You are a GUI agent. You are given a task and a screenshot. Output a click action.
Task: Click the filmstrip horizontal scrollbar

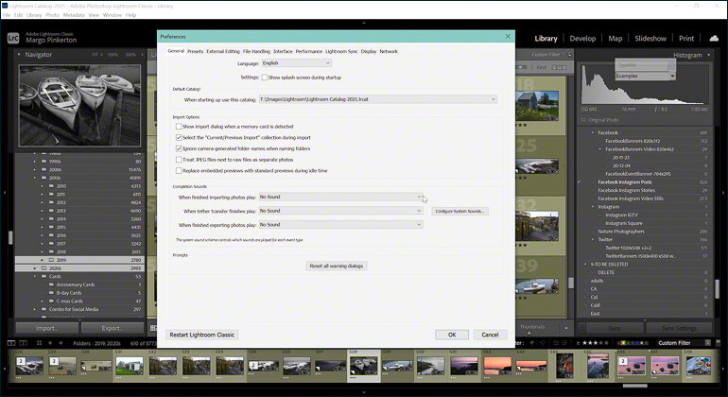click(634, 386)
